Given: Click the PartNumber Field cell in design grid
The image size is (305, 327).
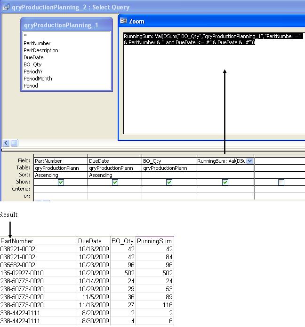Looking at the screenshot, I should (x=61, y=161).
